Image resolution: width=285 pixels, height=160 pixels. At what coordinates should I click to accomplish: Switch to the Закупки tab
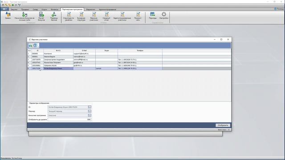(14, 9)
